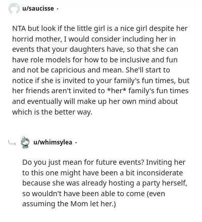Screen dimensions: 202x222
Task: Click the line beginning "events that your daughters"
Action: point(95,49)
